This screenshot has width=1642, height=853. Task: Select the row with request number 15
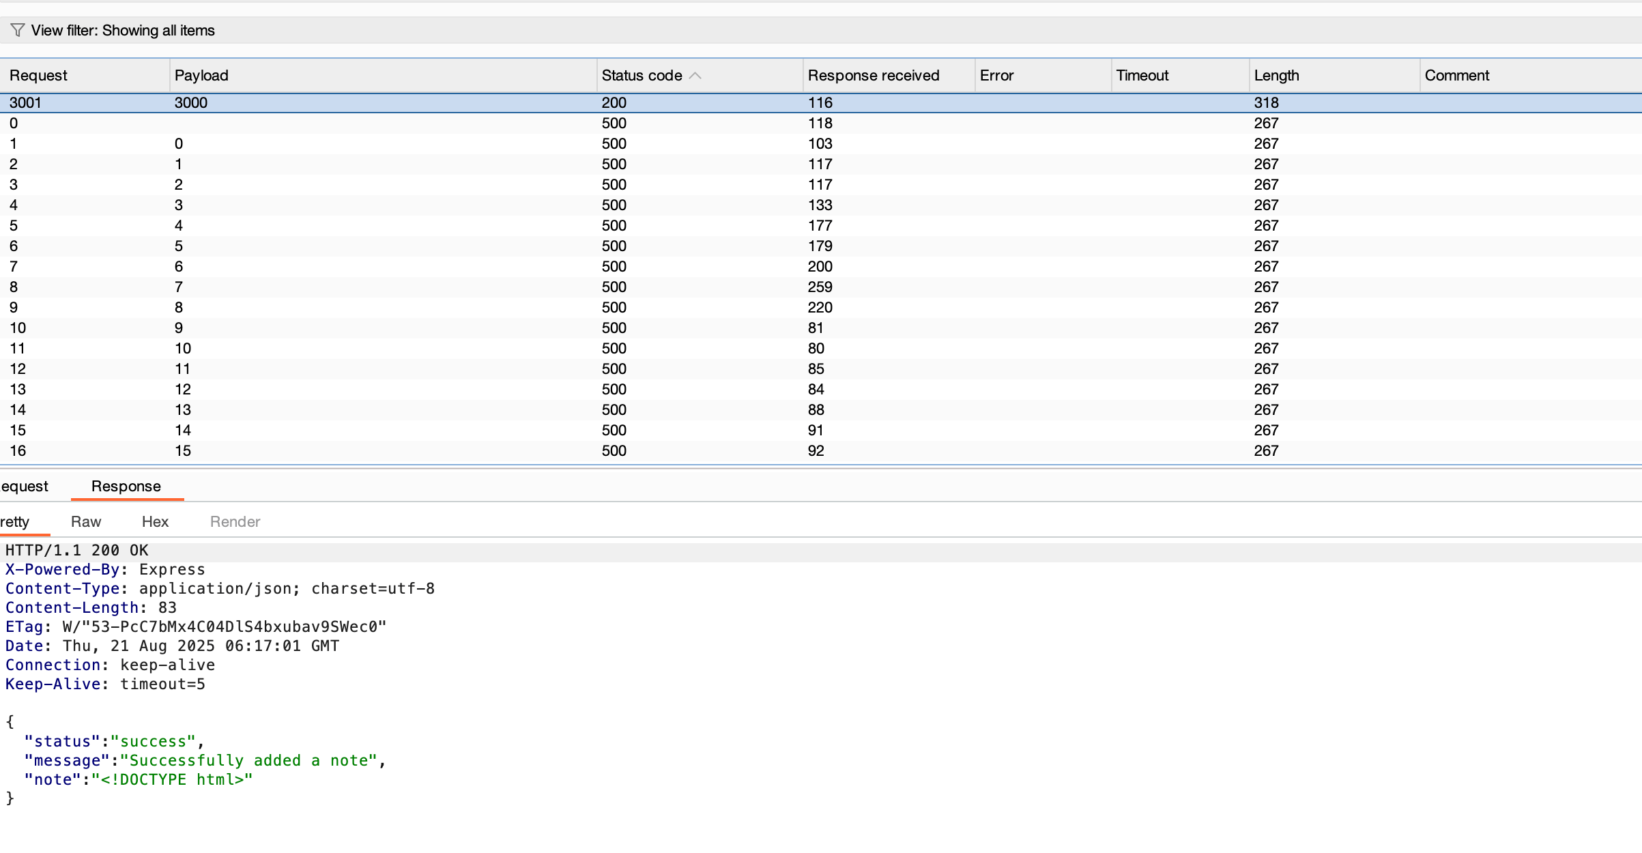coord(821,430)
